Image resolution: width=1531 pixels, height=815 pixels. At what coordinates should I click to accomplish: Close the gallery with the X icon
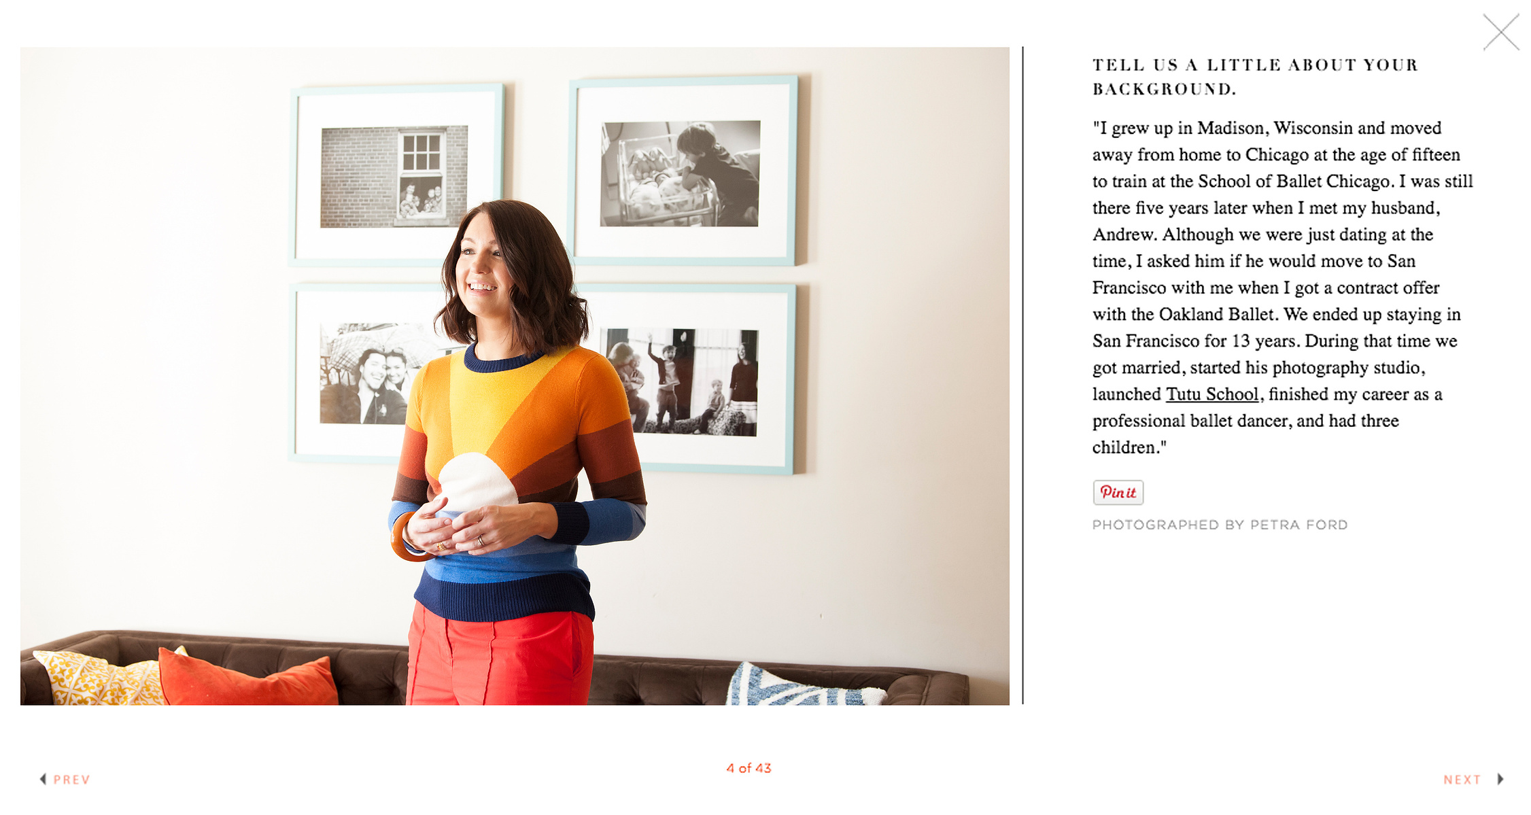pyautogui.click(x=1501, y=32)
